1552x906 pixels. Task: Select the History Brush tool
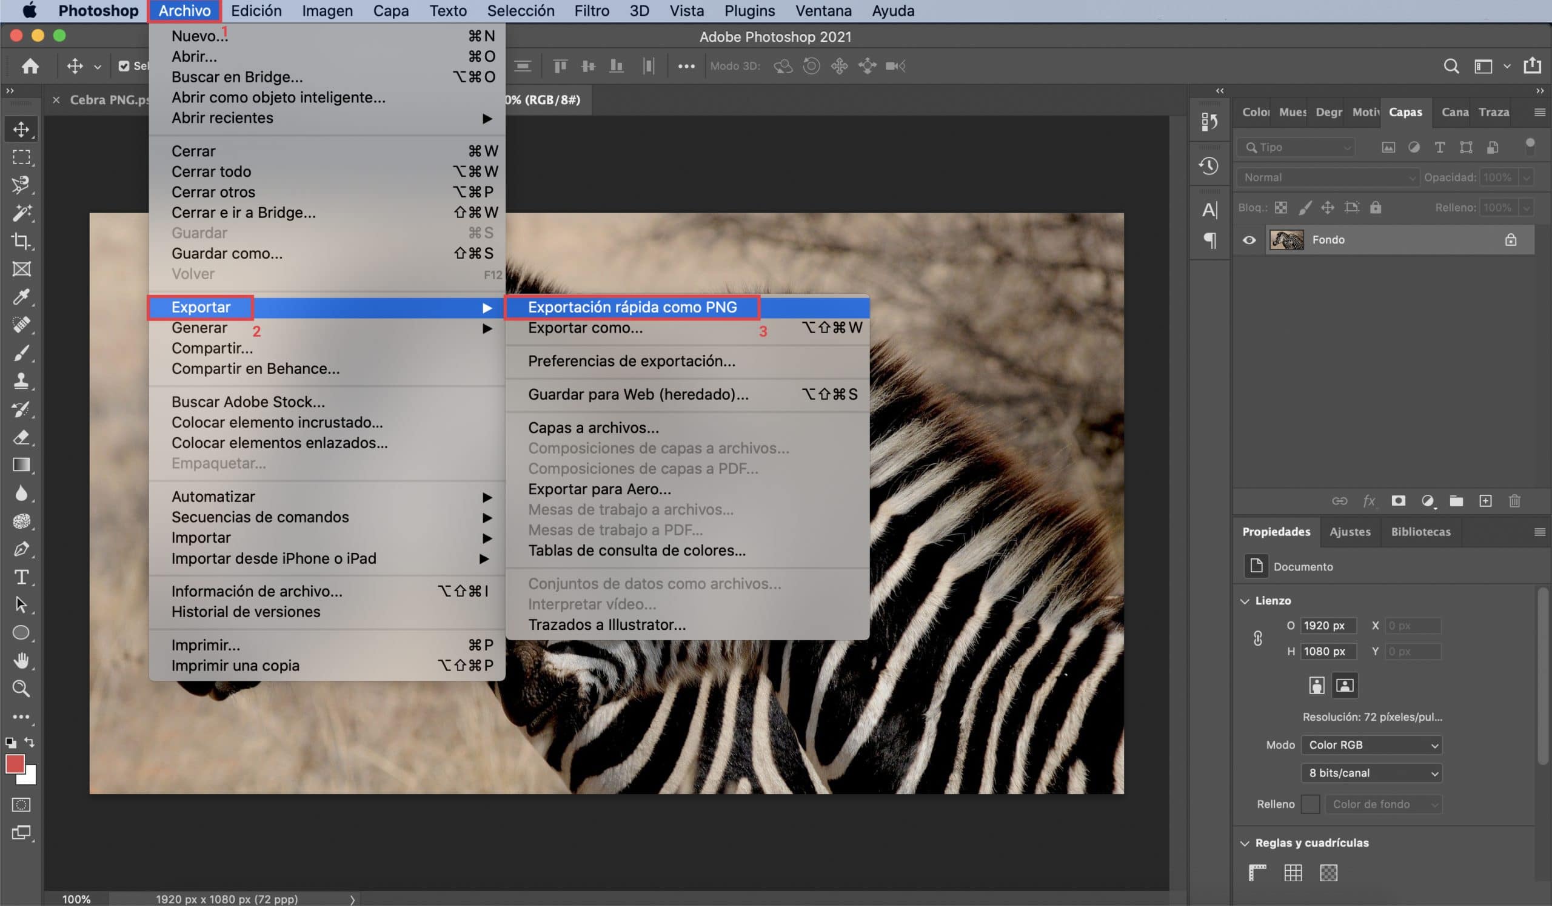22,409
